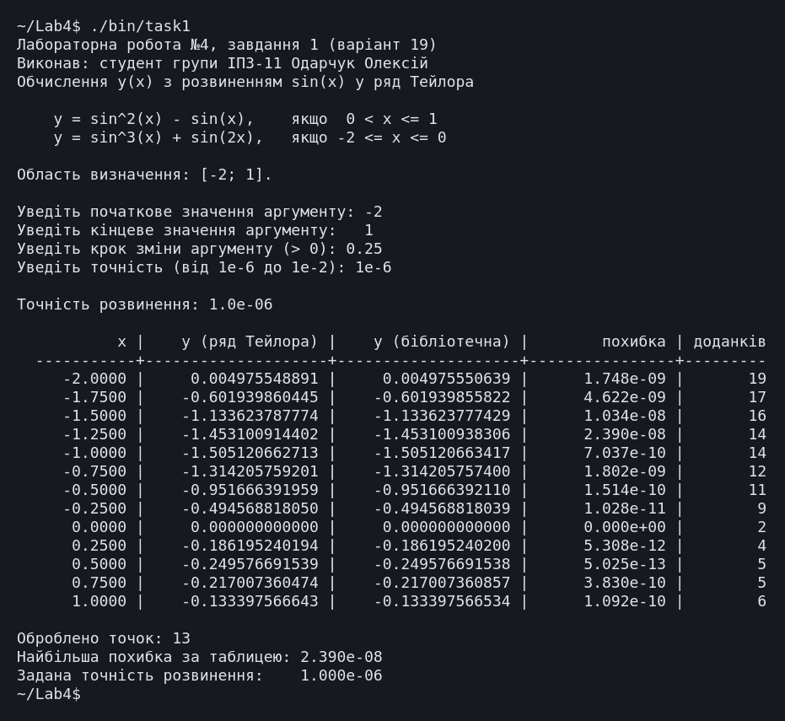Viewport: 785px width, 721px height.
Task: Click the column header 'y (ряд Тейлора)'
Action: (250, 342)
